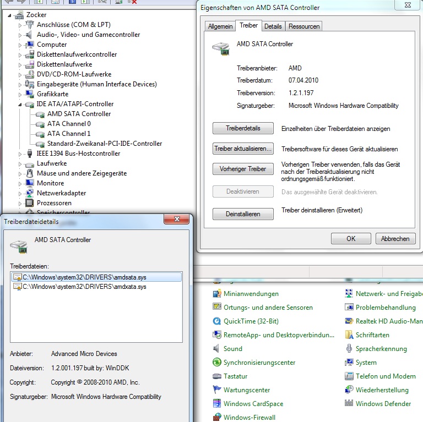Image resolution: width=423 pixels, height=422 pixels.
Task: Click the Telefon und Modem icon
Action: [349, 376]
